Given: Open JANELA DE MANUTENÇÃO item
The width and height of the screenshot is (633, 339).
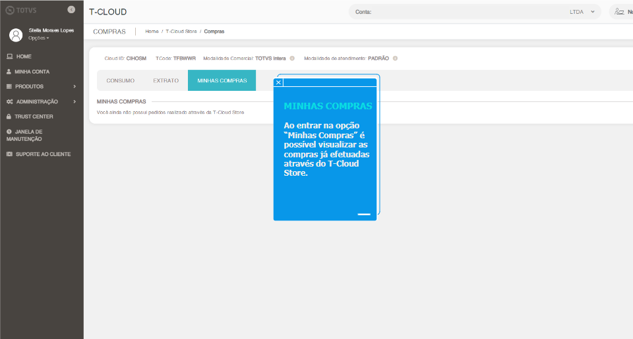Looking at the screenshot, I should pyautogui.click(x=24, y=135).
